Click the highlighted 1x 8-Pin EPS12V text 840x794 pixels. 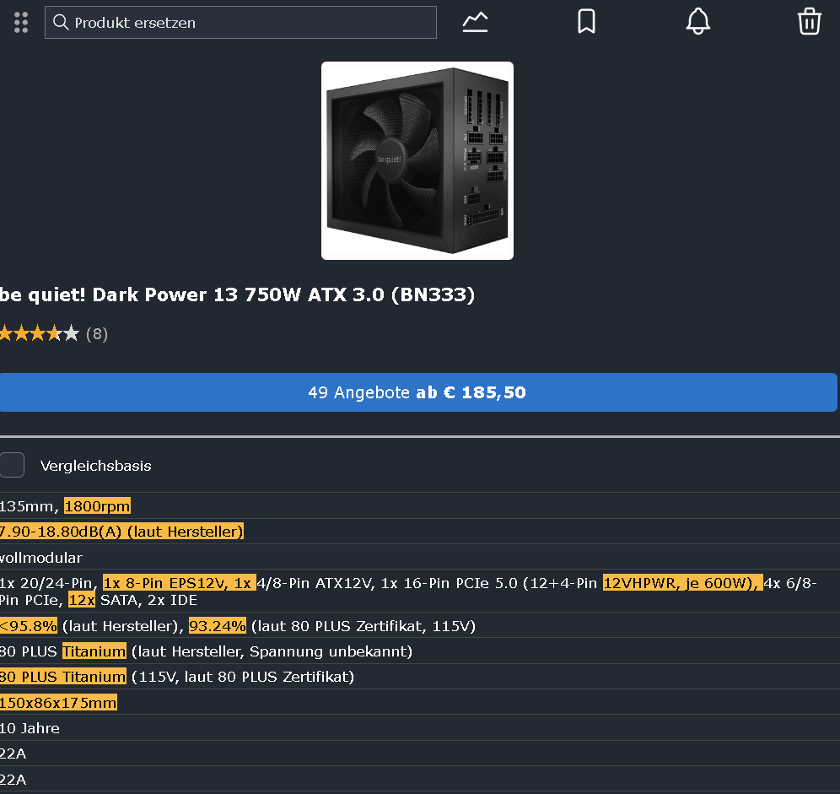click(x=180, y=583)
